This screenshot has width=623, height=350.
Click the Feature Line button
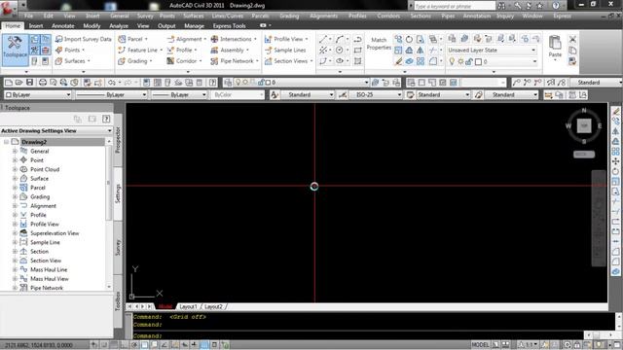click(x=140, y=50)
